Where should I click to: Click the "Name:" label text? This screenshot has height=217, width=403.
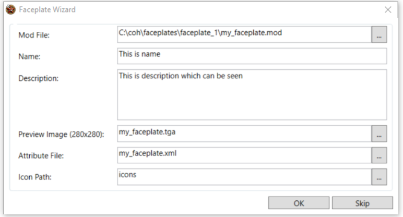click(x=29, y=56)
